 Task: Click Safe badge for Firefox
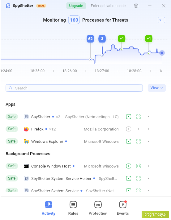tap(12, 129)
